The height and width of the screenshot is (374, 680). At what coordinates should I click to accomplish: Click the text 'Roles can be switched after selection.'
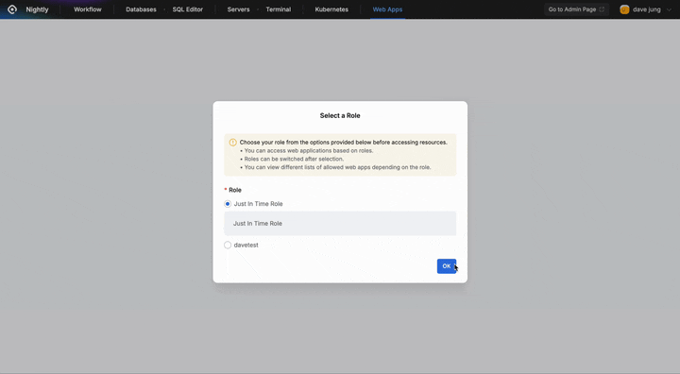tap(294, 159)
